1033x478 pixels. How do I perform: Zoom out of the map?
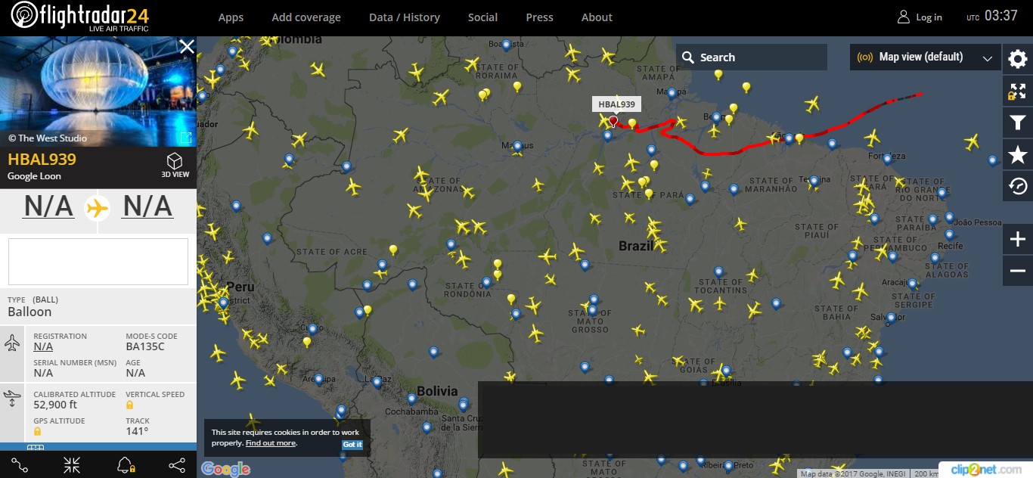click(1018, 271)
